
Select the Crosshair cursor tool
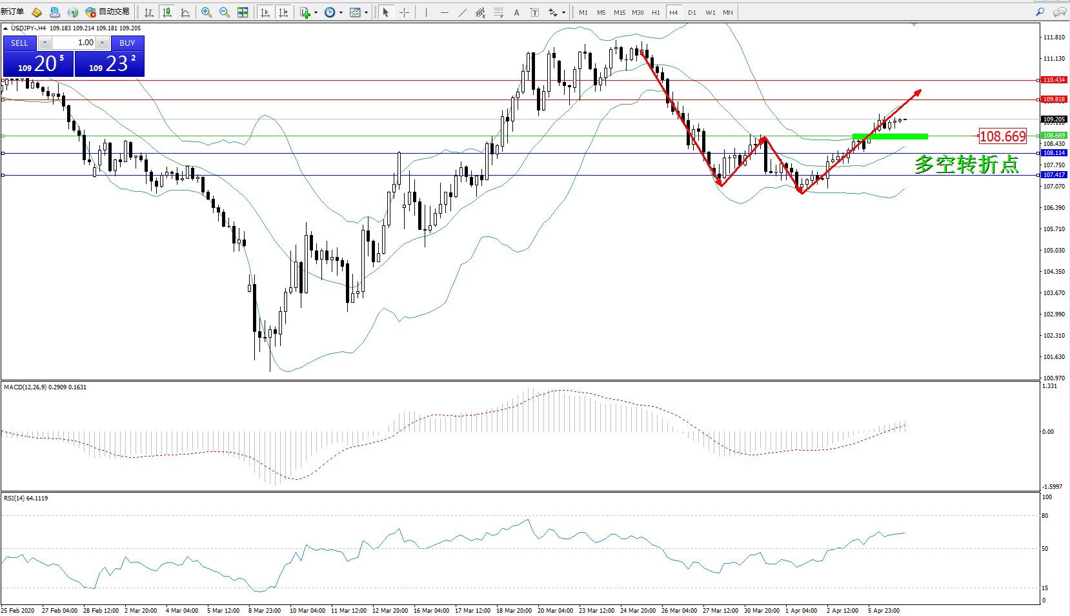(x=405, y=12)
